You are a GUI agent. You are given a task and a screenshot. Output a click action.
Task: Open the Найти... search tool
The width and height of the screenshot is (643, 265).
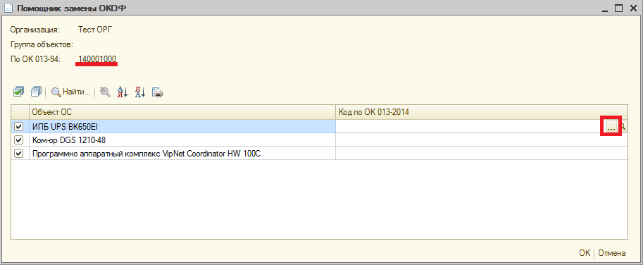click(x=71, y=92)
